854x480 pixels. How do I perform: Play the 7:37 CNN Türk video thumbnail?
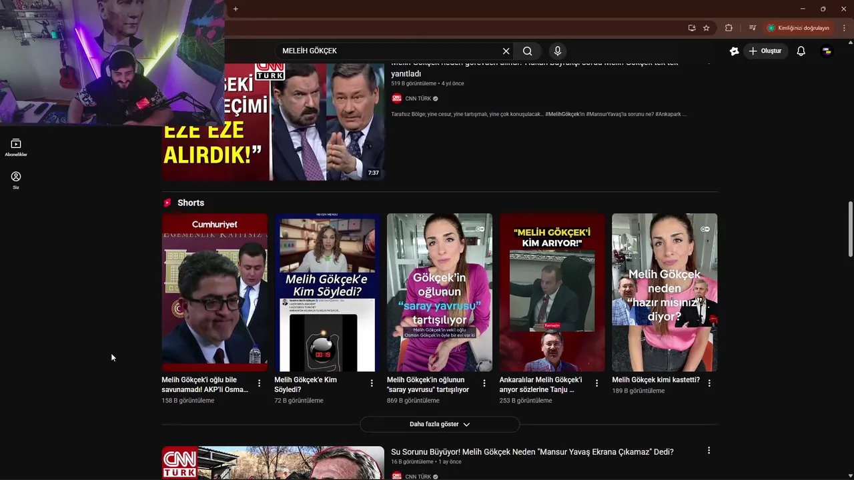[x=273, y=121]
